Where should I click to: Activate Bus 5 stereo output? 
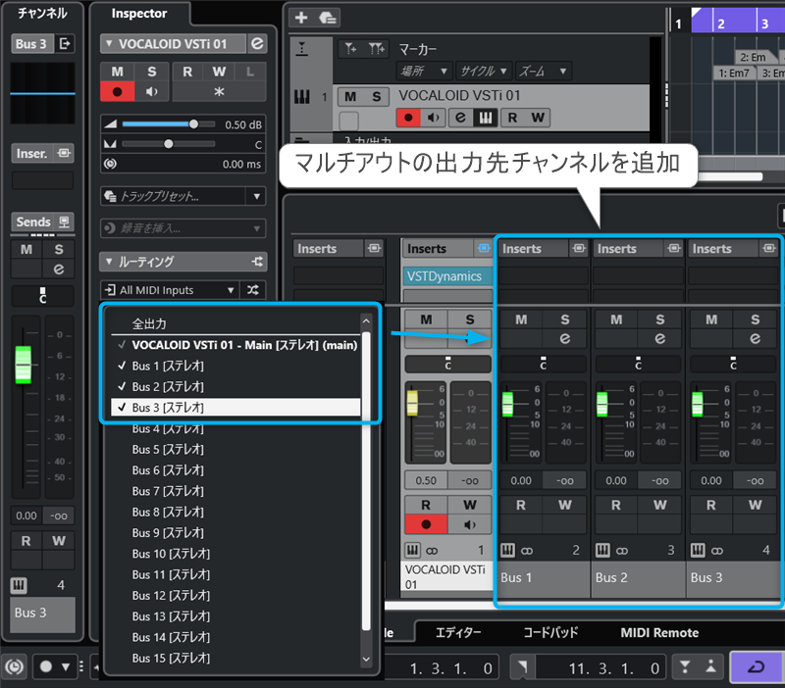click(235, 450)
